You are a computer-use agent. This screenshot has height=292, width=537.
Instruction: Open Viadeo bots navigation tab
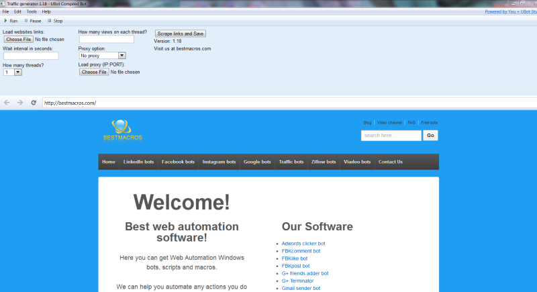(357, 162)
